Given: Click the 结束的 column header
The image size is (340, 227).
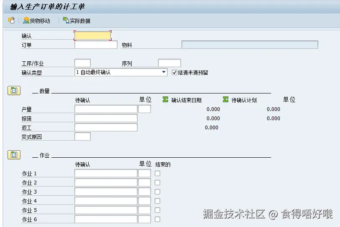Looking at the screenshot, I should (x=163, y=164).
